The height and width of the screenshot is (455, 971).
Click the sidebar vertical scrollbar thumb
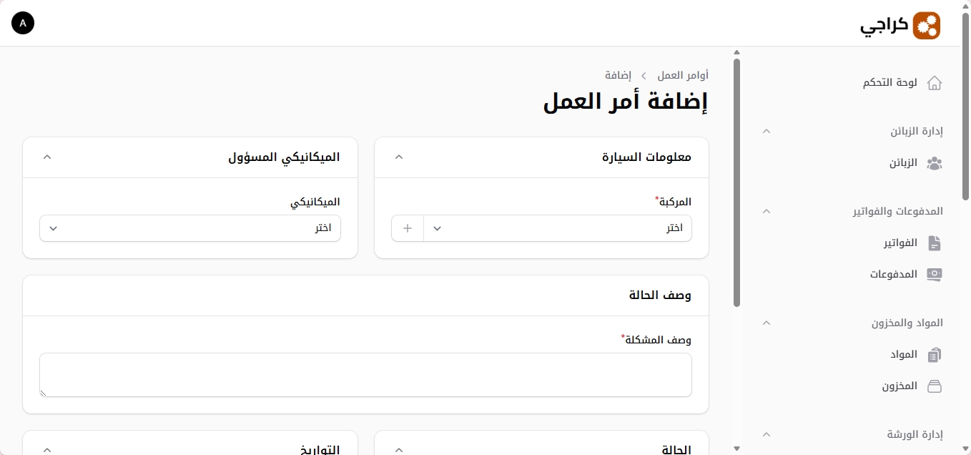pos(736,182)
